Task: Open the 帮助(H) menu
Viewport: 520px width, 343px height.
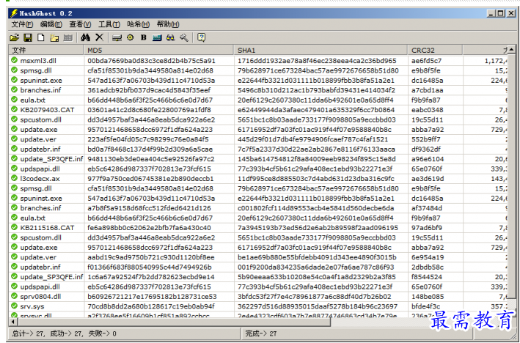Action: tap(168, 24)
